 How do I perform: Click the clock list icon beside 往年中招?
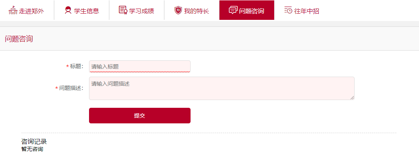tap(288, 11)
